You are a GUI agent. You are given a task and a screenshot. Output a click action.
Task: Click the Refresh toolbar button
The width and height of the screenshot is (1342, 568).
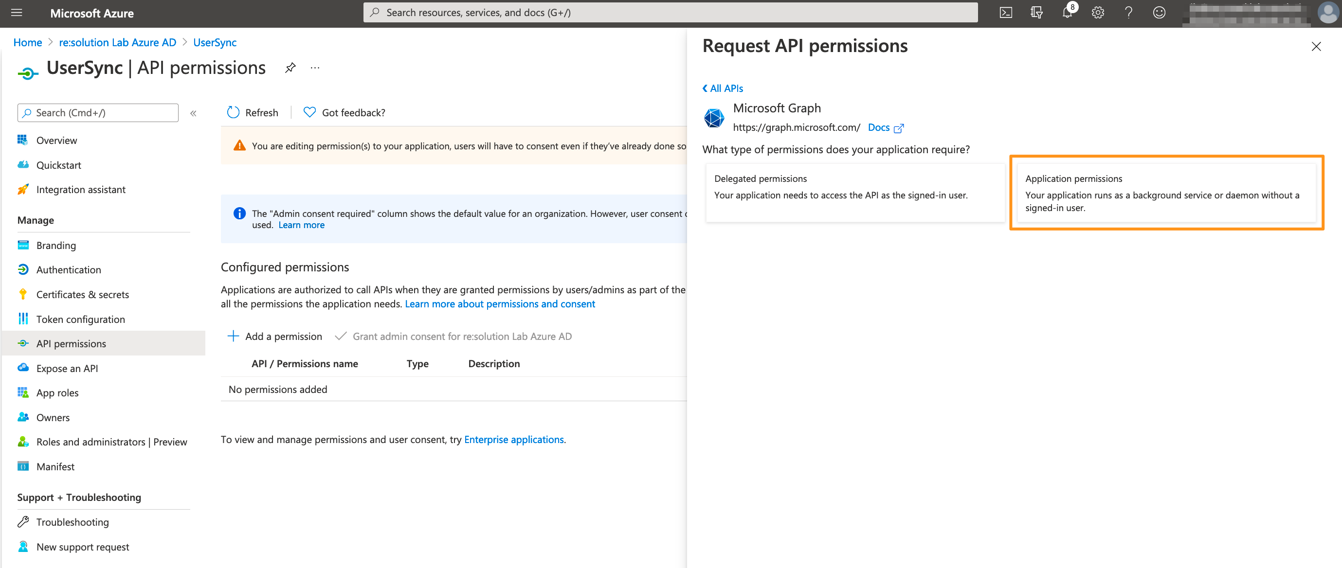click(x=253, y=112)
